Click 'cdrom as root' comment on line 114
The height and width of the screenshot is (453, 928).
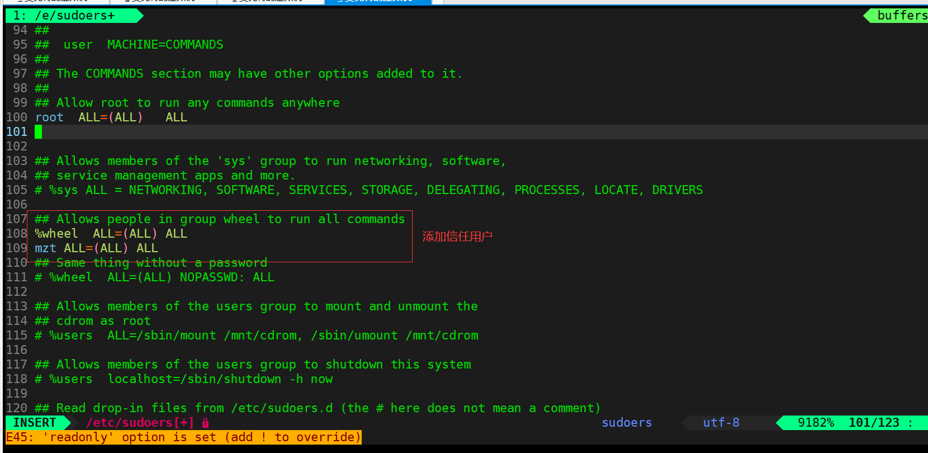[x=103, y=321]
